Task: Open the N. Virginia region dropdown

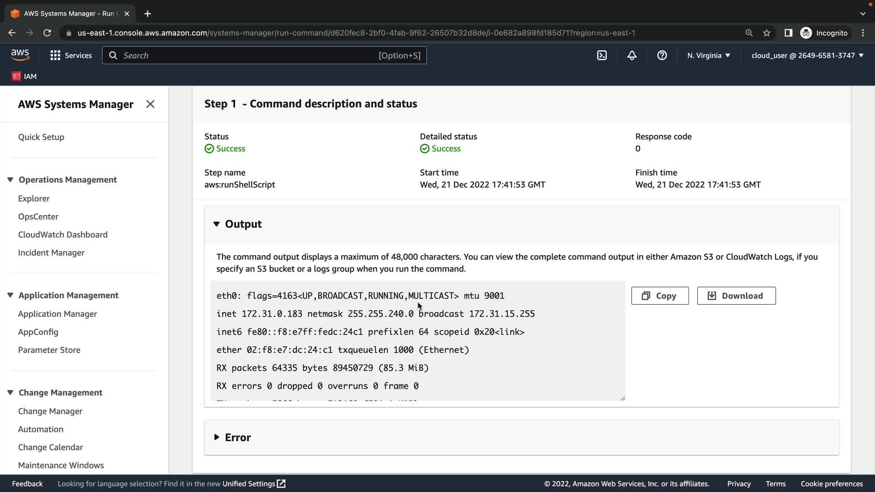Action: pos(708,56)
